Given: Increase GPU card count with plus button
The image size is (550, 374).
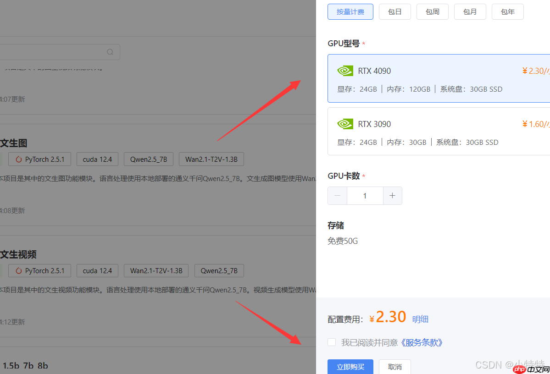Looking at the screenshot, I should (393, 196).
